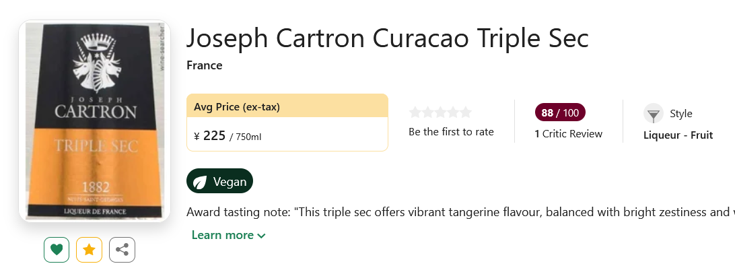Open the share icon below image
The width and height of the screenshot is (735, 270).
[x=122, y=250]
